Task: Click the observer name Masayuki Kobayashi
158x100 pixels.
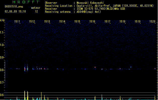Action: coord(90,3)
